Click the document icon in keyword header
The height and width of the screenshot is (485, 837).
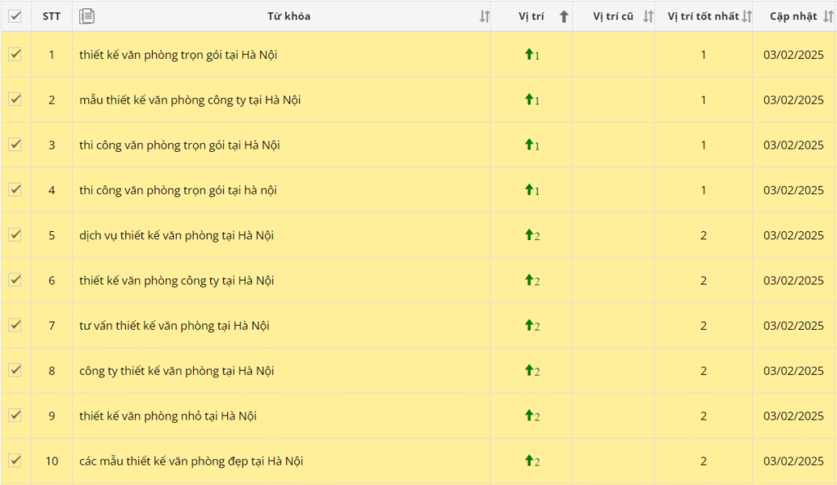pos(87,16)
